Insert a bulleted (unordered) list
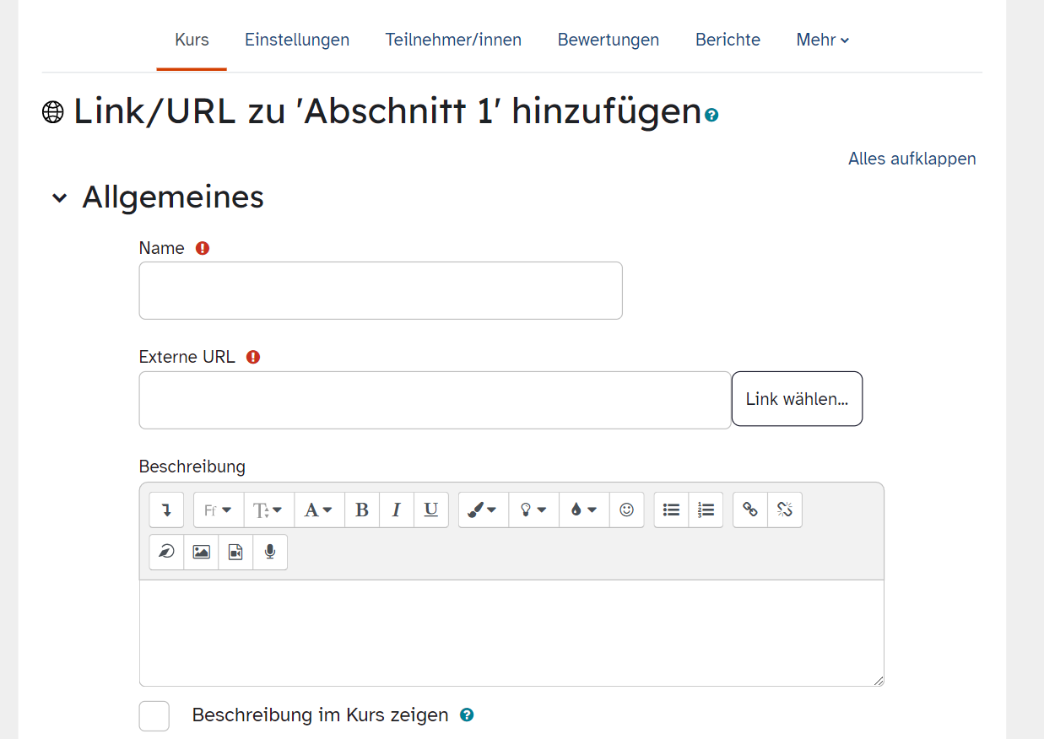1044x739 pixels. (x=671, y=510)
